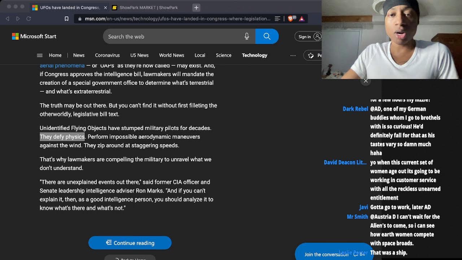
Task: Close the UFOs have landed tab
Action: click(x=105, y=8)
